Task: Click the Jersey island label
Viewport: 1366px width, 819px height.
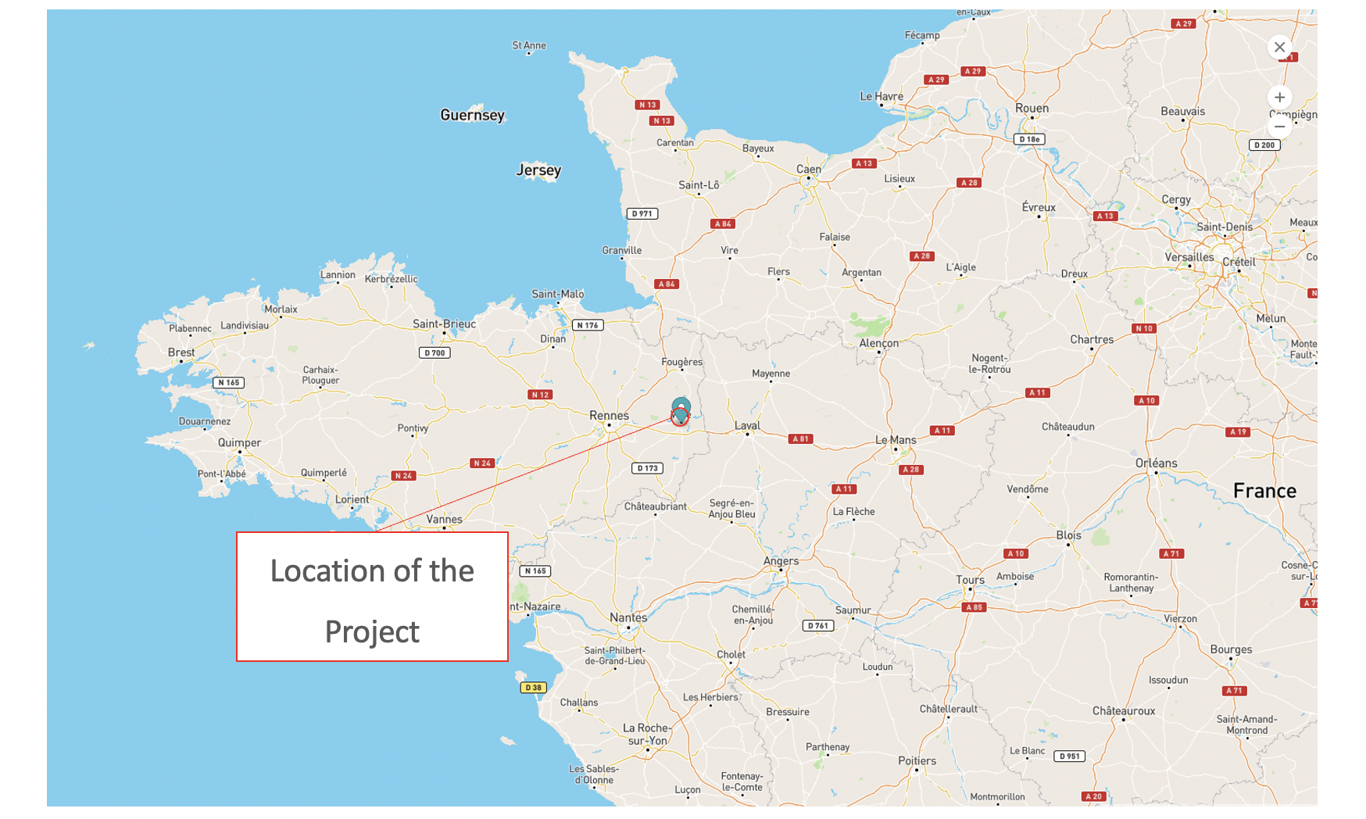Action: coord(538,170)
